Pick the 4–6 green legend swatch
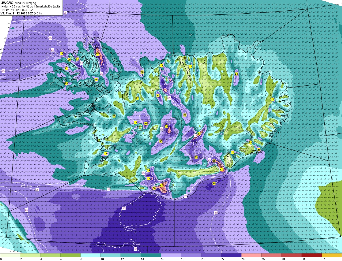The width and height of the screenshot is (342, 261). 50,255
